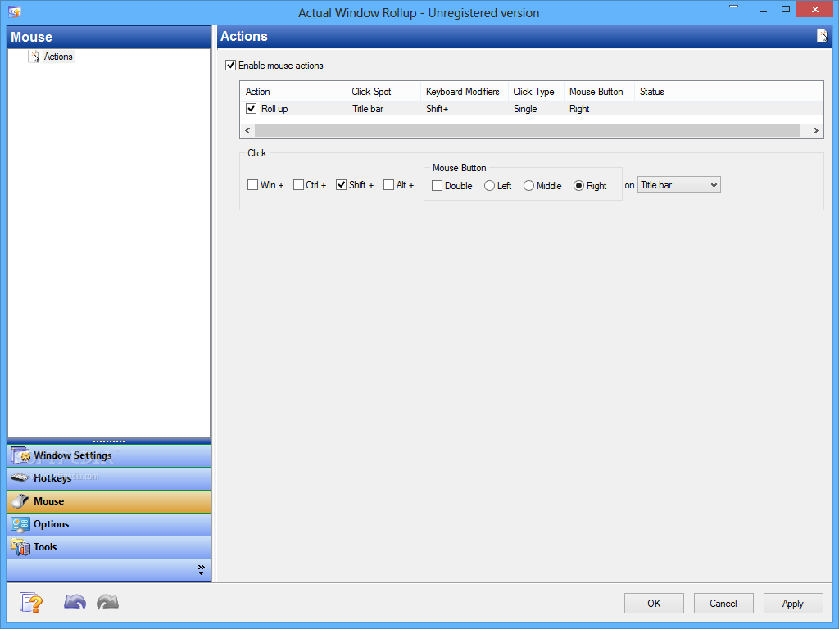This screenshot has width=839, height=629.
Task: Minimize the Actual Window Rollup window
Action: click(x=764, y=10)
